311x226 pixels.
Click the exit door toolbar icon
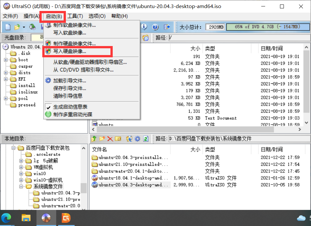coord(167,27)
